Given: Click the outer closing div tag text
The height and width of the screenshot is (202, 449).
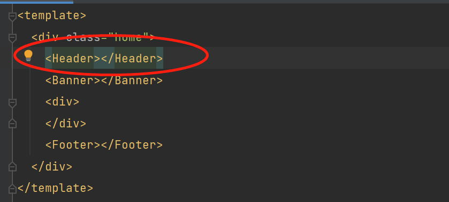Looking at the screenshot, I should point(52,166).
